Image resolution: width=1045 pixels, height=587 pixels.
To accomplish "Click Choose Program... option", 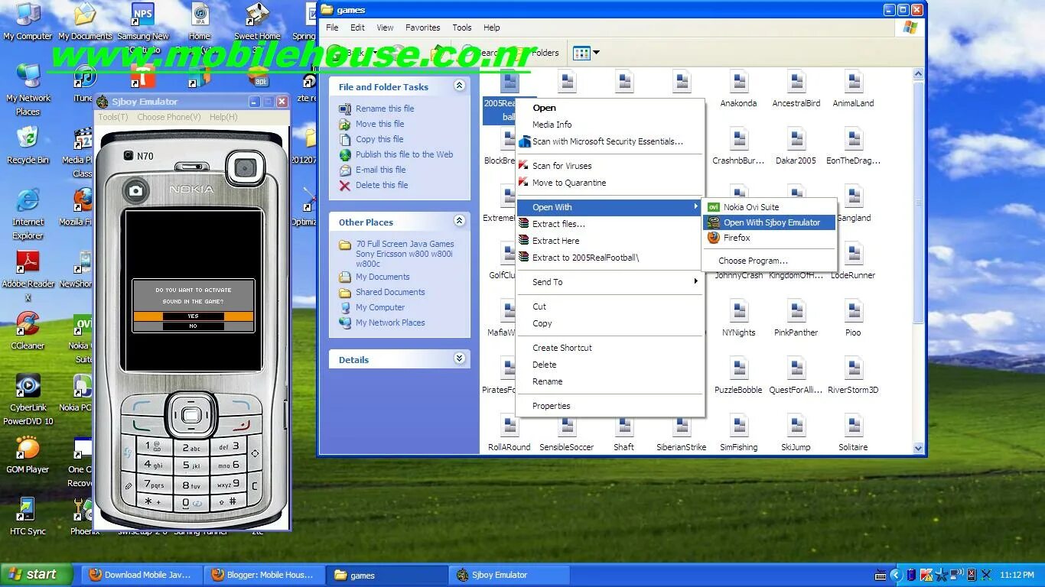I will [769, 261].
